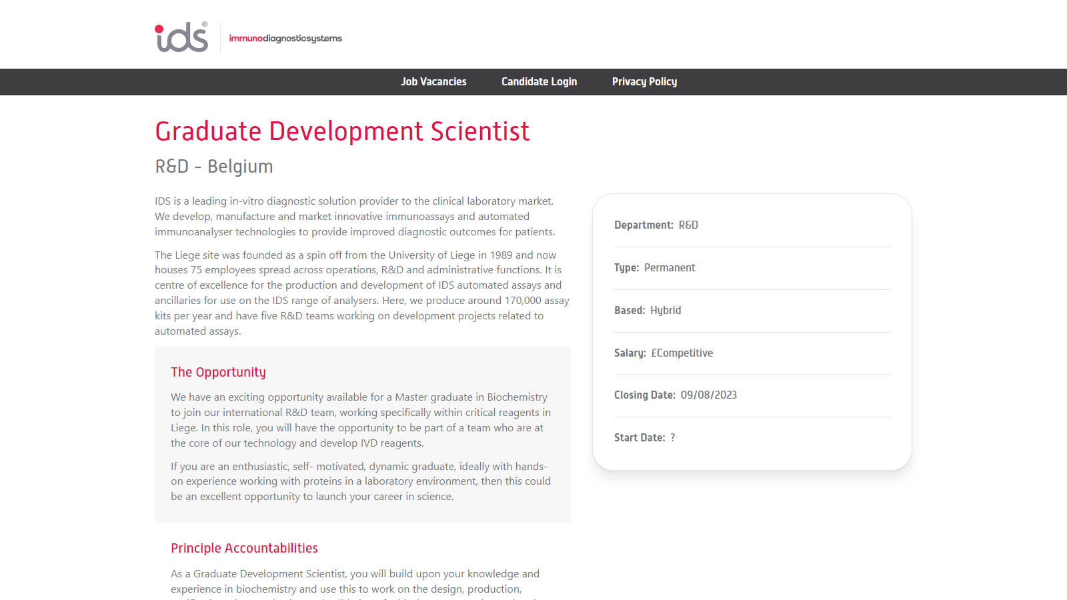Click the IDS logo icon
This screenshot has height=600, width=1067.
point(181,37)
